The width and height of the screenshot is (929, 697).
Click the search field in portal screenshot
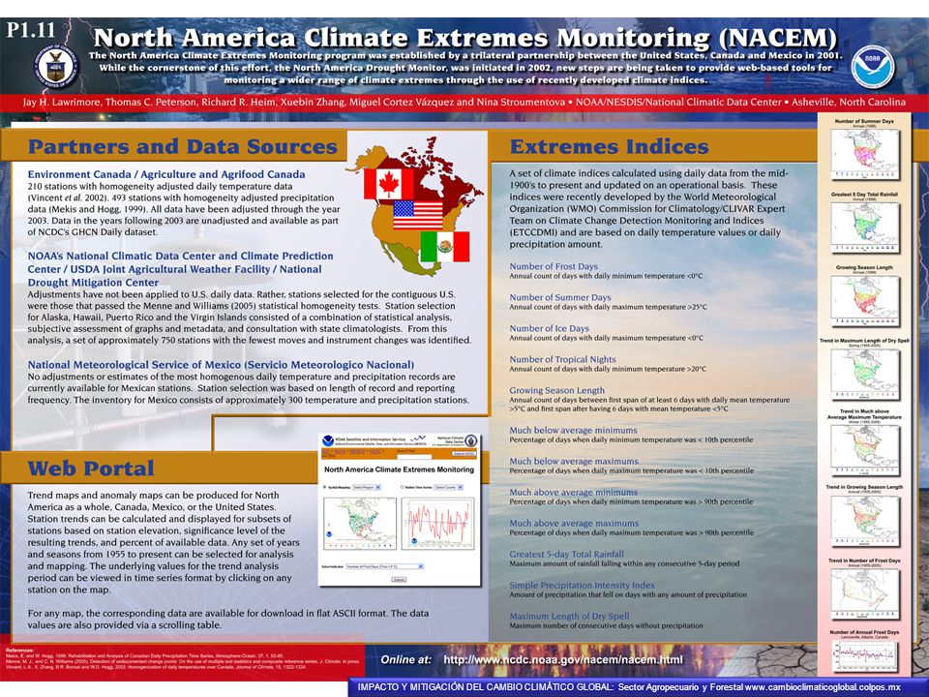pos(414,457)
